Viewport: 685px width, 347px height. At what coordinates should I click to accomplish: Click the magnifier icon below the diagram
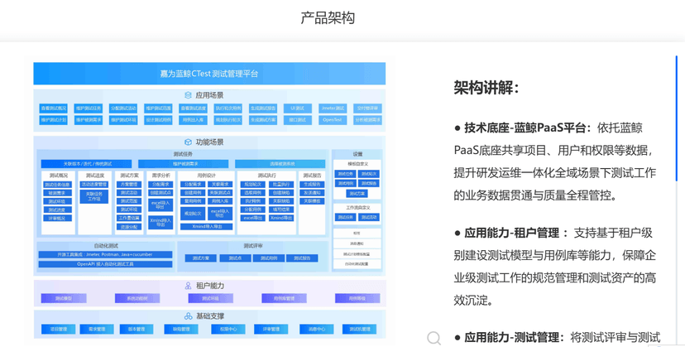click(x=434, y=338)
